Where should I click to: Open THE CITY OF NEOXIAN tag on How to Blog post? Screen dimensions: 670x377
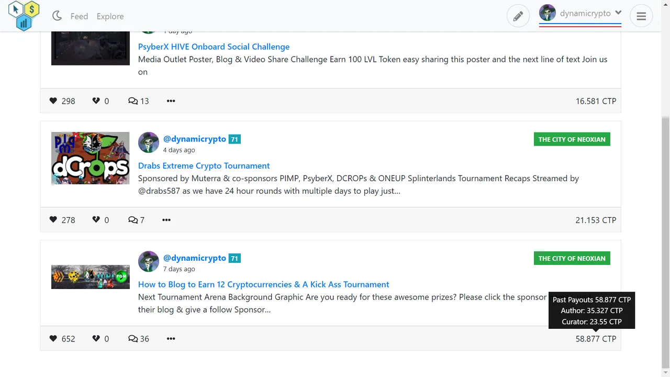(572, 258)
